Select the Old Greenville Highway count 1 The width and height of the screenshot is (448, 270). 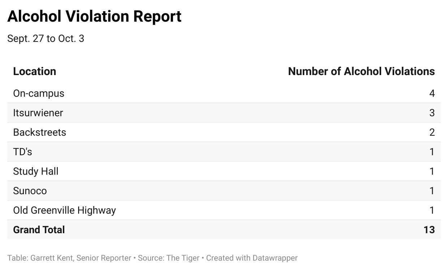click(432, 210)
